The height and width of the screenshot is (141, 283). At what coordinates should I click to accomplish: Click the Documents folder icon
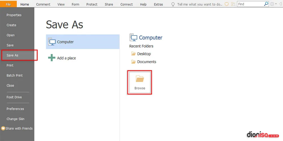point(133,62)
